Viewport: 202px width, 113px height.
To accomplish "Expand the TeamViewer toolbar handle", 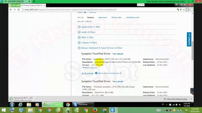I will pyautogui.click(x=141, y=5).
